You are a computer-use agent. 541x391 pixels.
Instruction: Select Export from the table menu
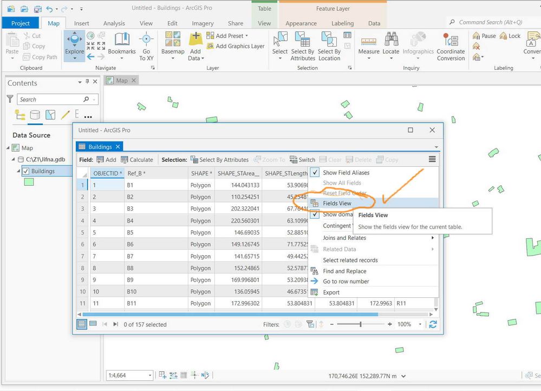(331, 292)
